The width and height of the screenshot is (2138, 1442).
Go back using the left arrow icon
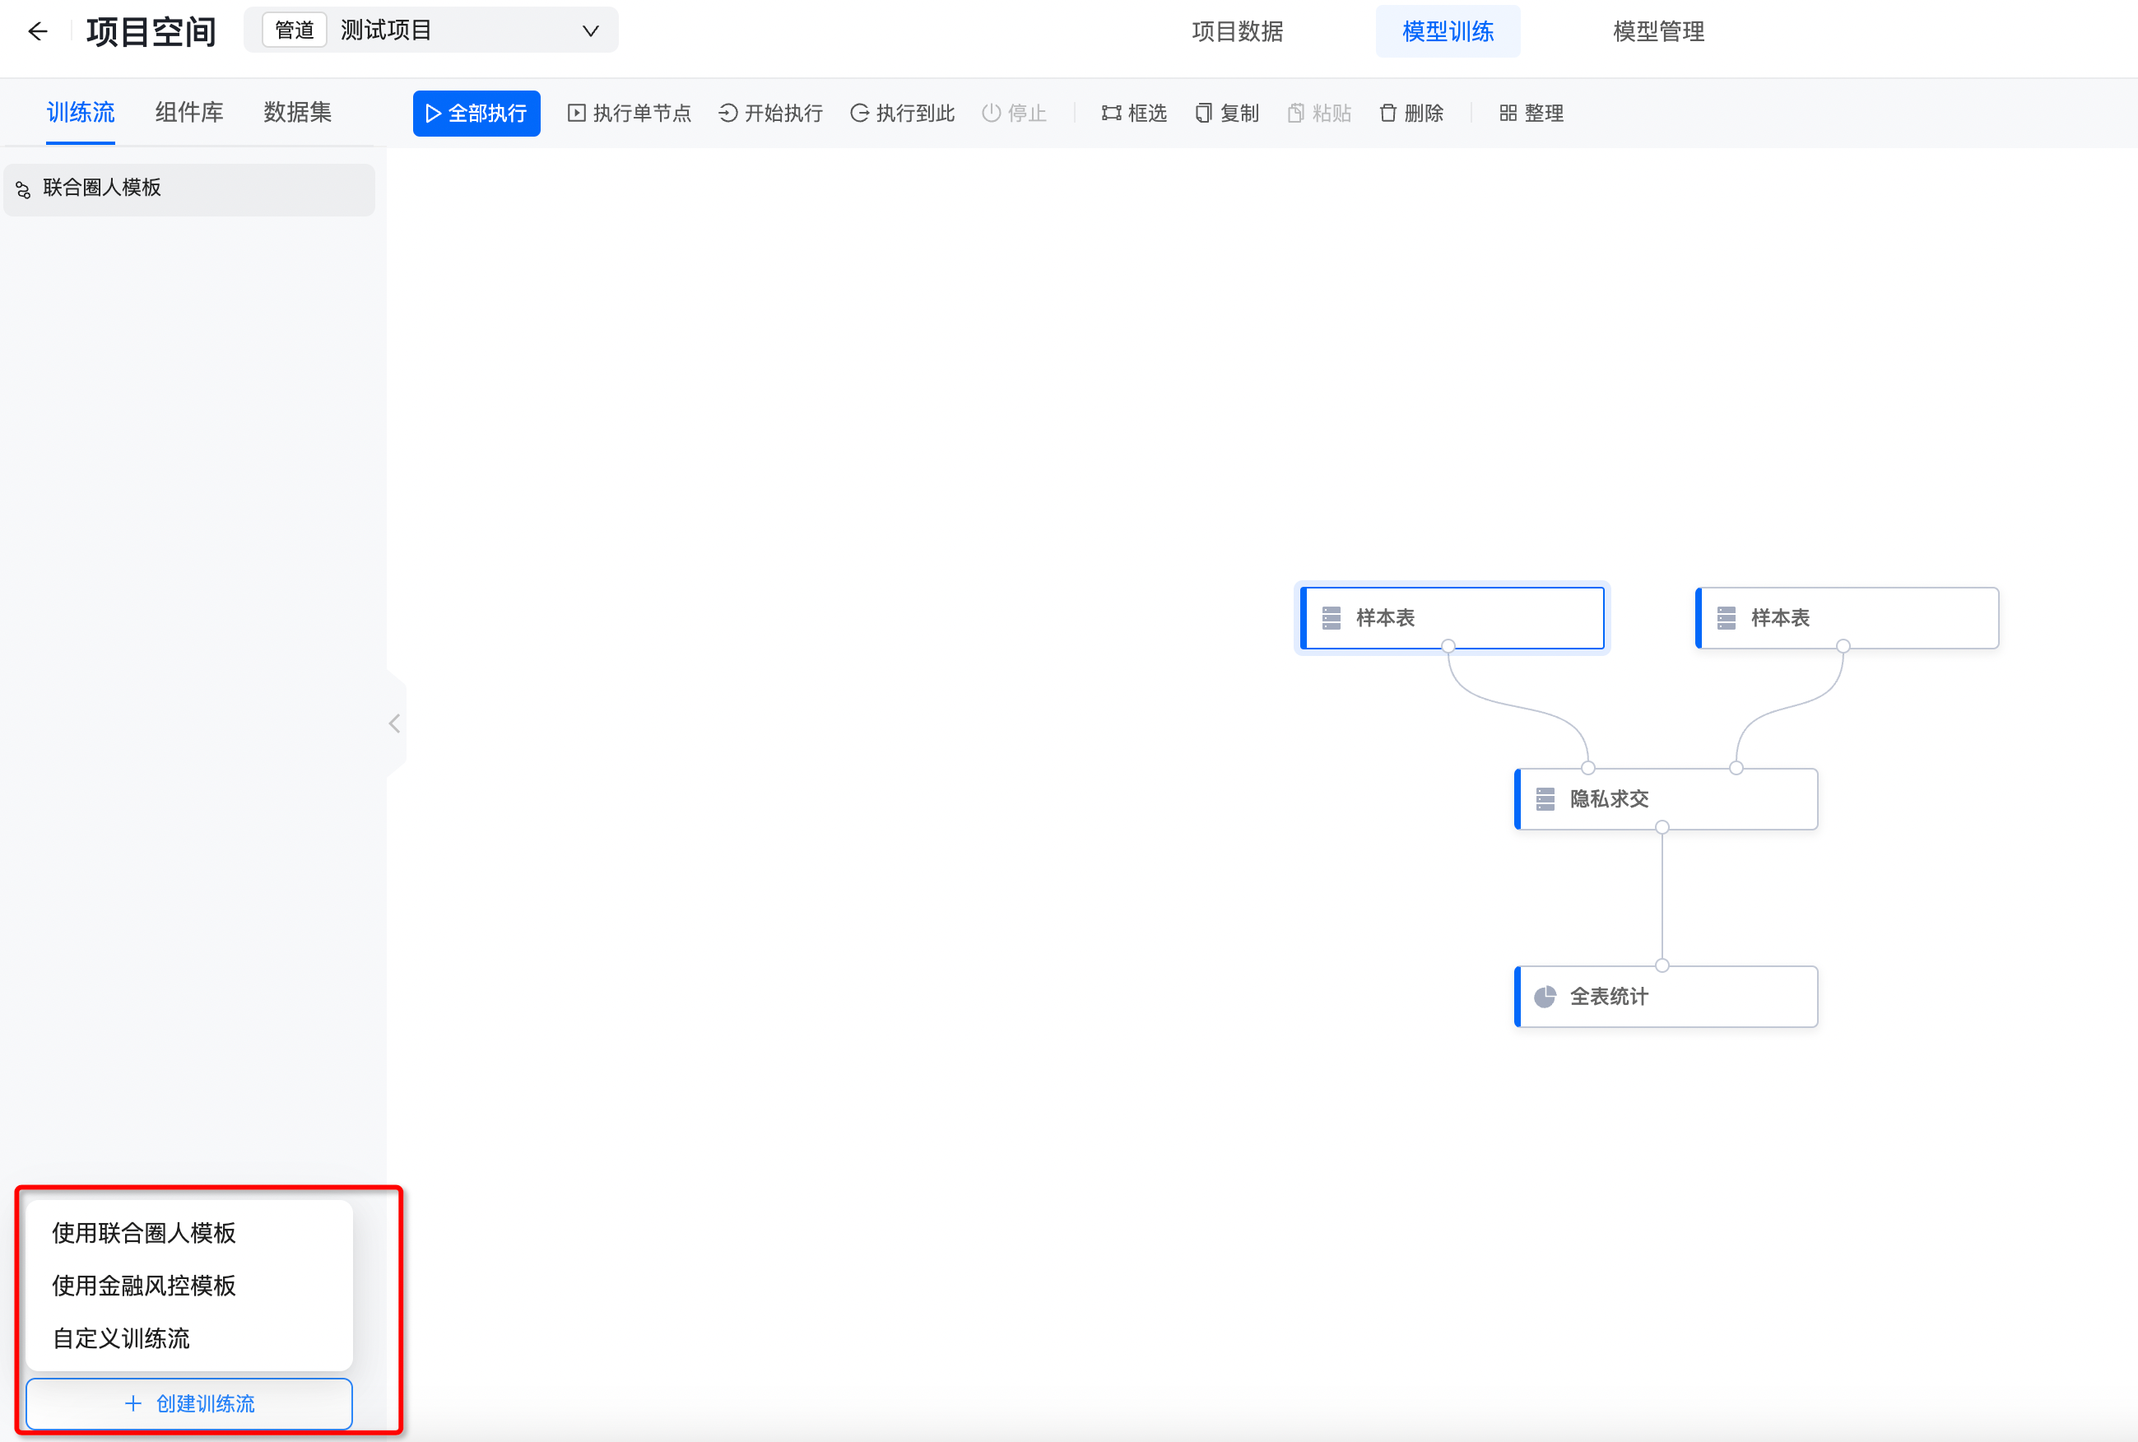(38, 31)
